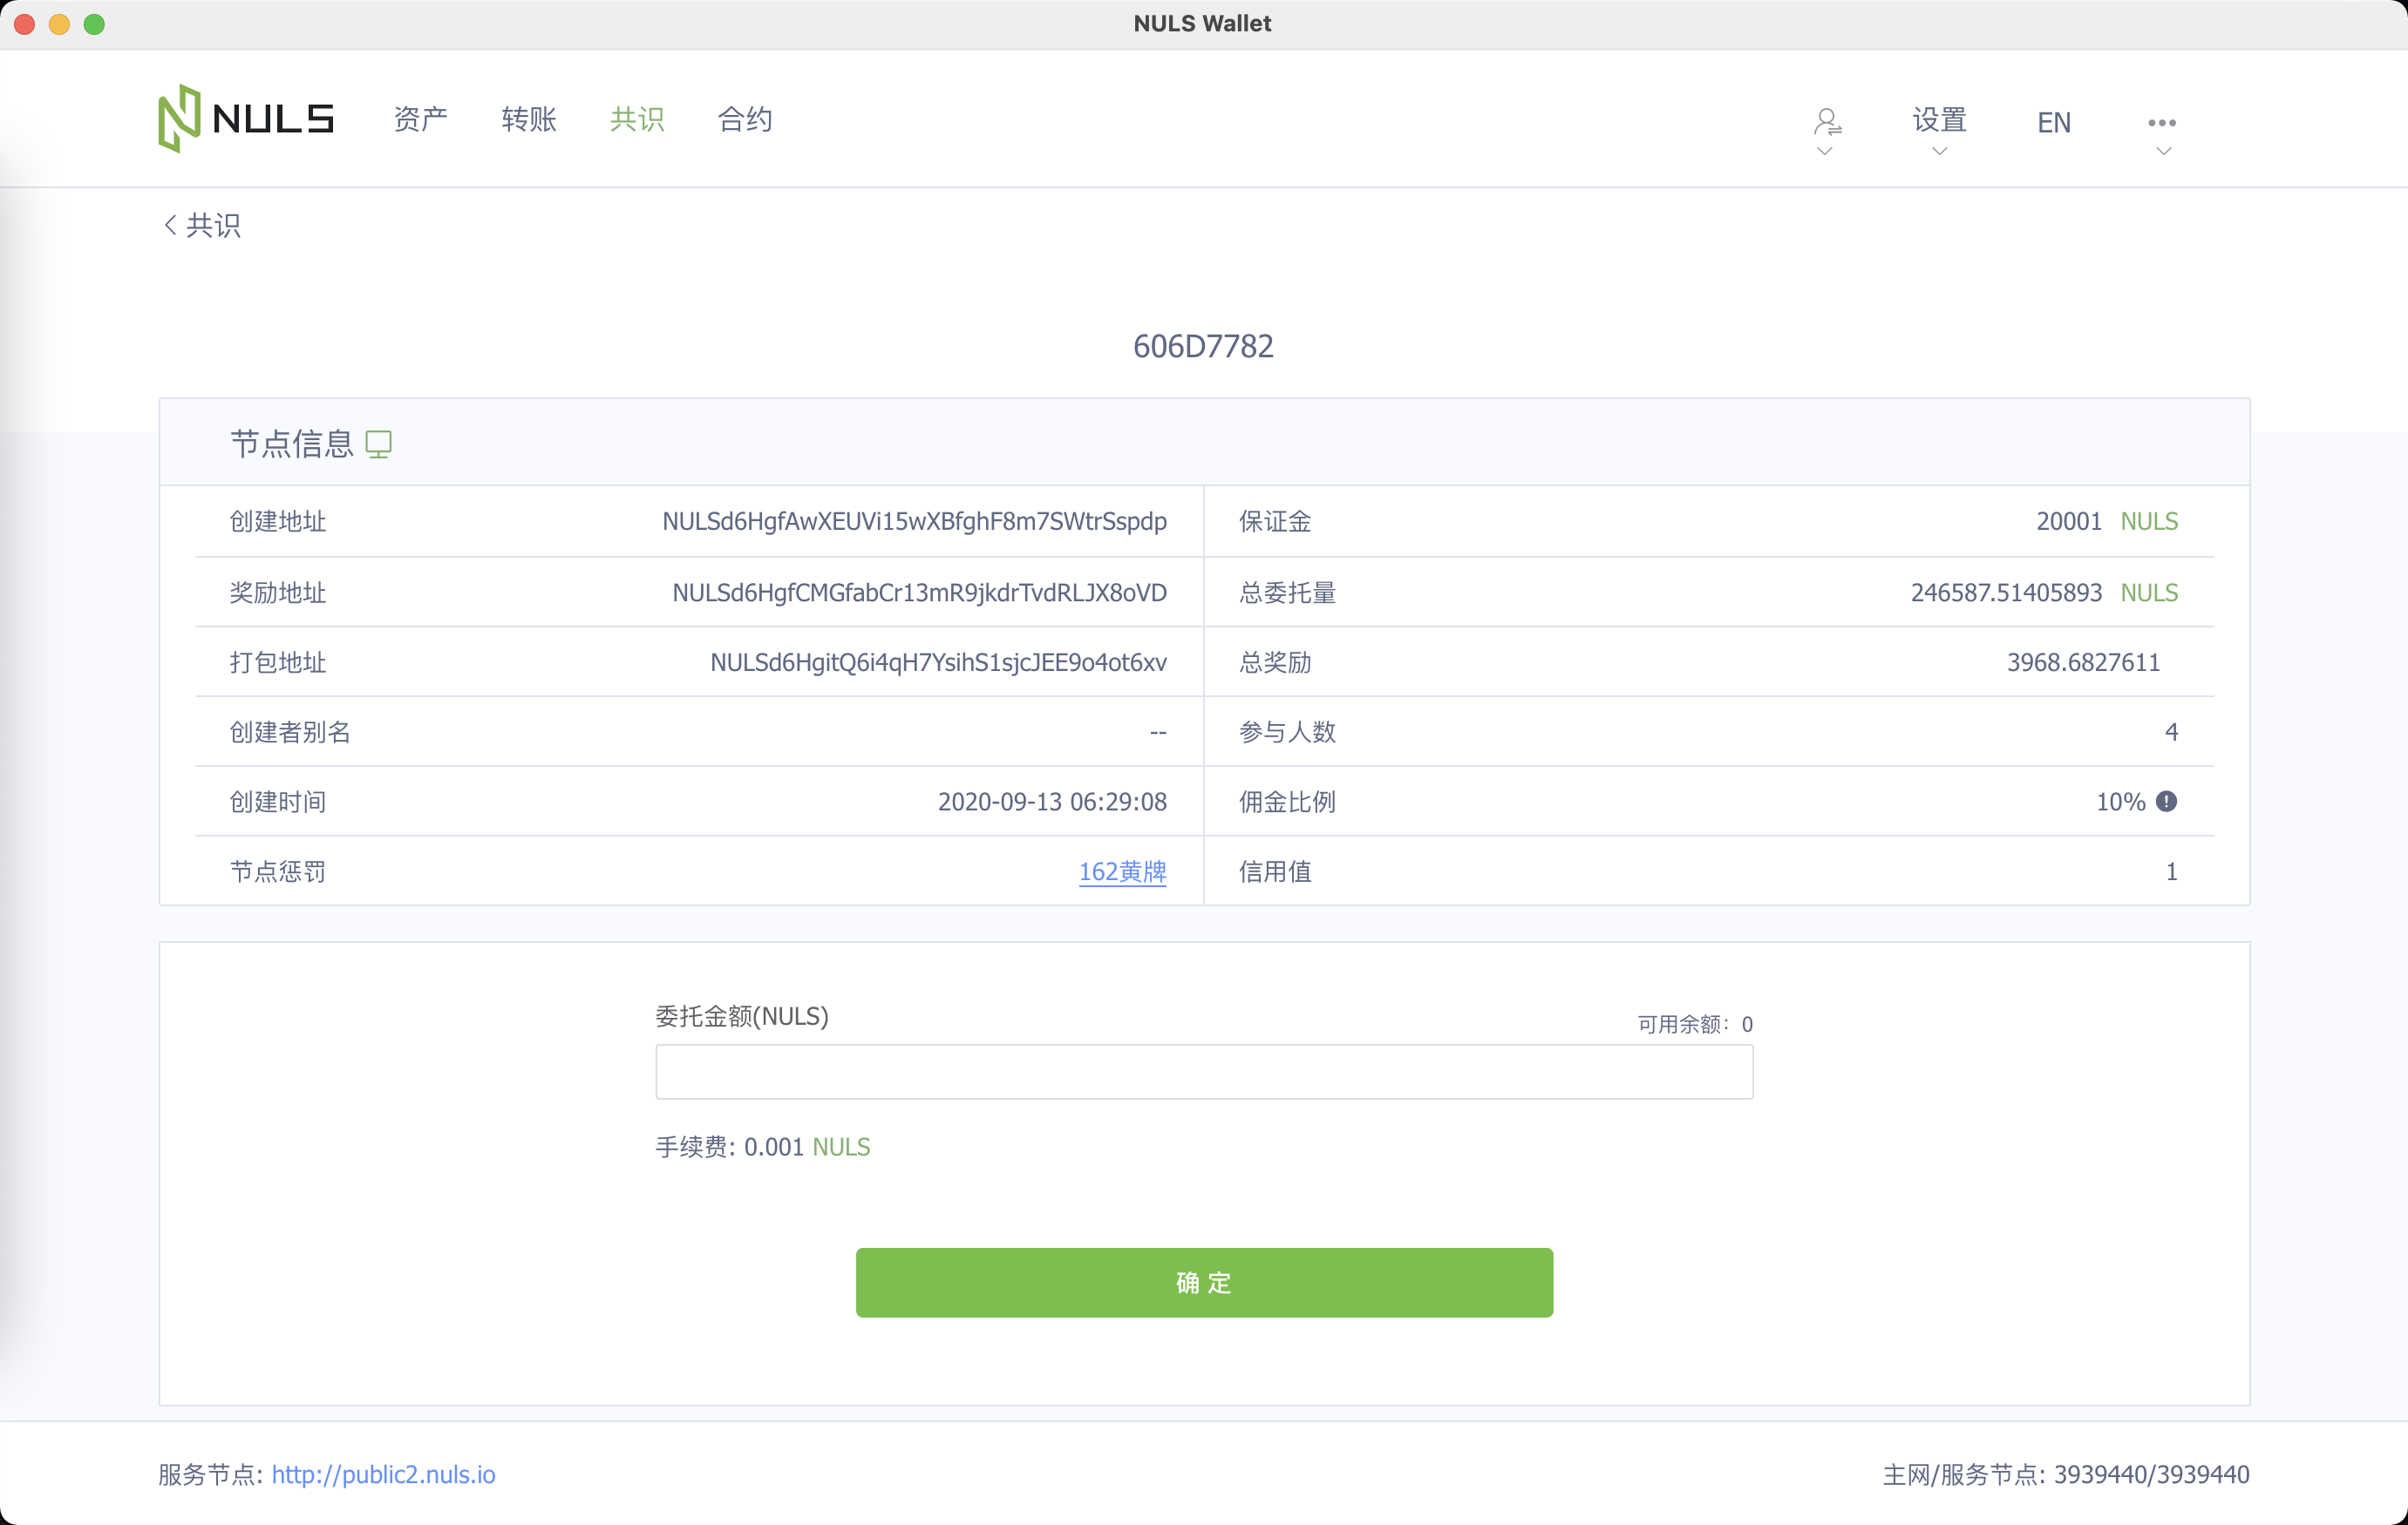Click the packing address NULSd6HgitQ6i4qH7YsihS1sjcJEE9o4ot6xv
The height and width of the screenshot is (1525, 2408).
(938, 662)
